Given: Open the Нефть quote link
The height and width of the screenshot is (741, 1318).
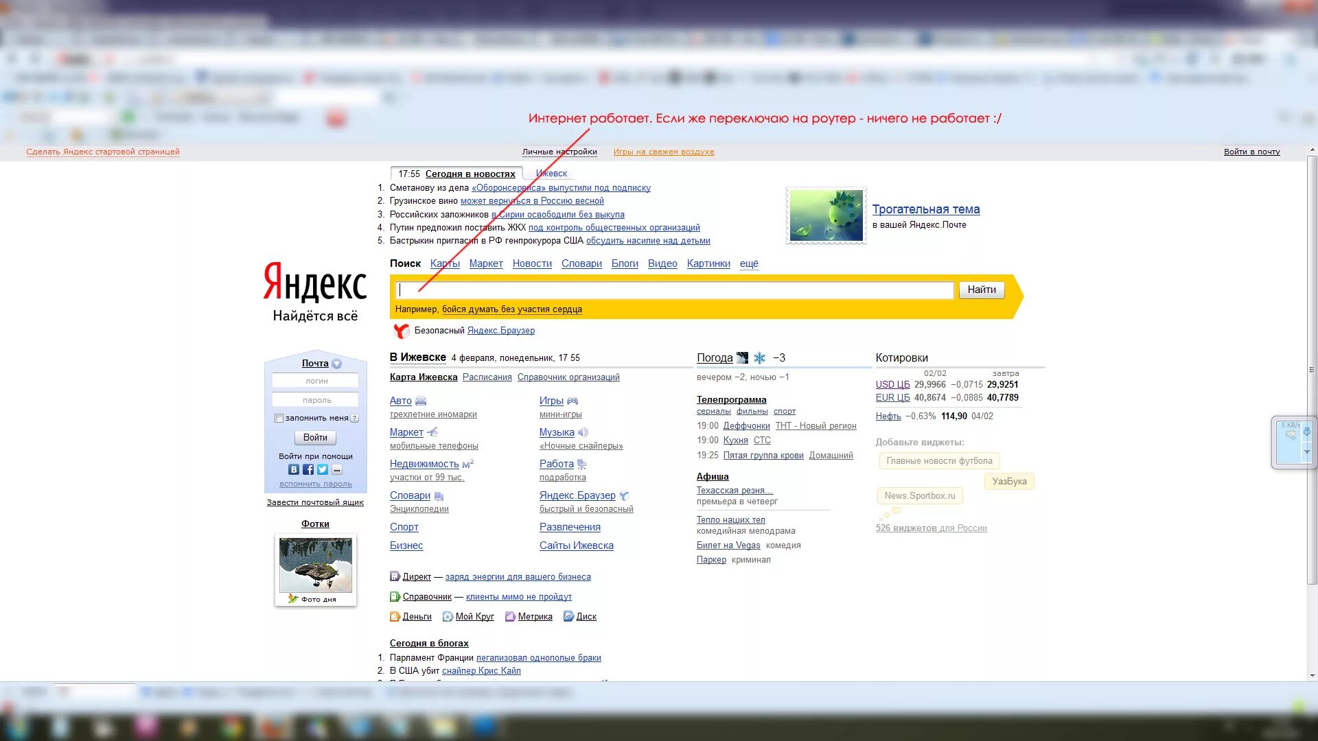Looking at the screenshot, I should pyautogui.click(x=888, y=416).
